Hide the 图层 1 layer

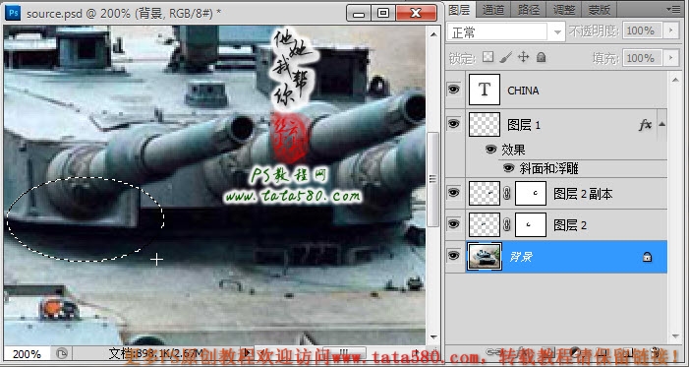453,124
